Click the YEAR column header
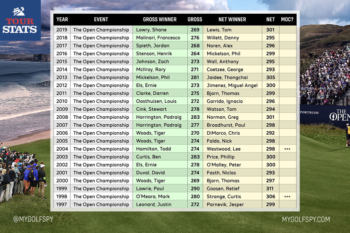The image size is (350, 233). 62,20
